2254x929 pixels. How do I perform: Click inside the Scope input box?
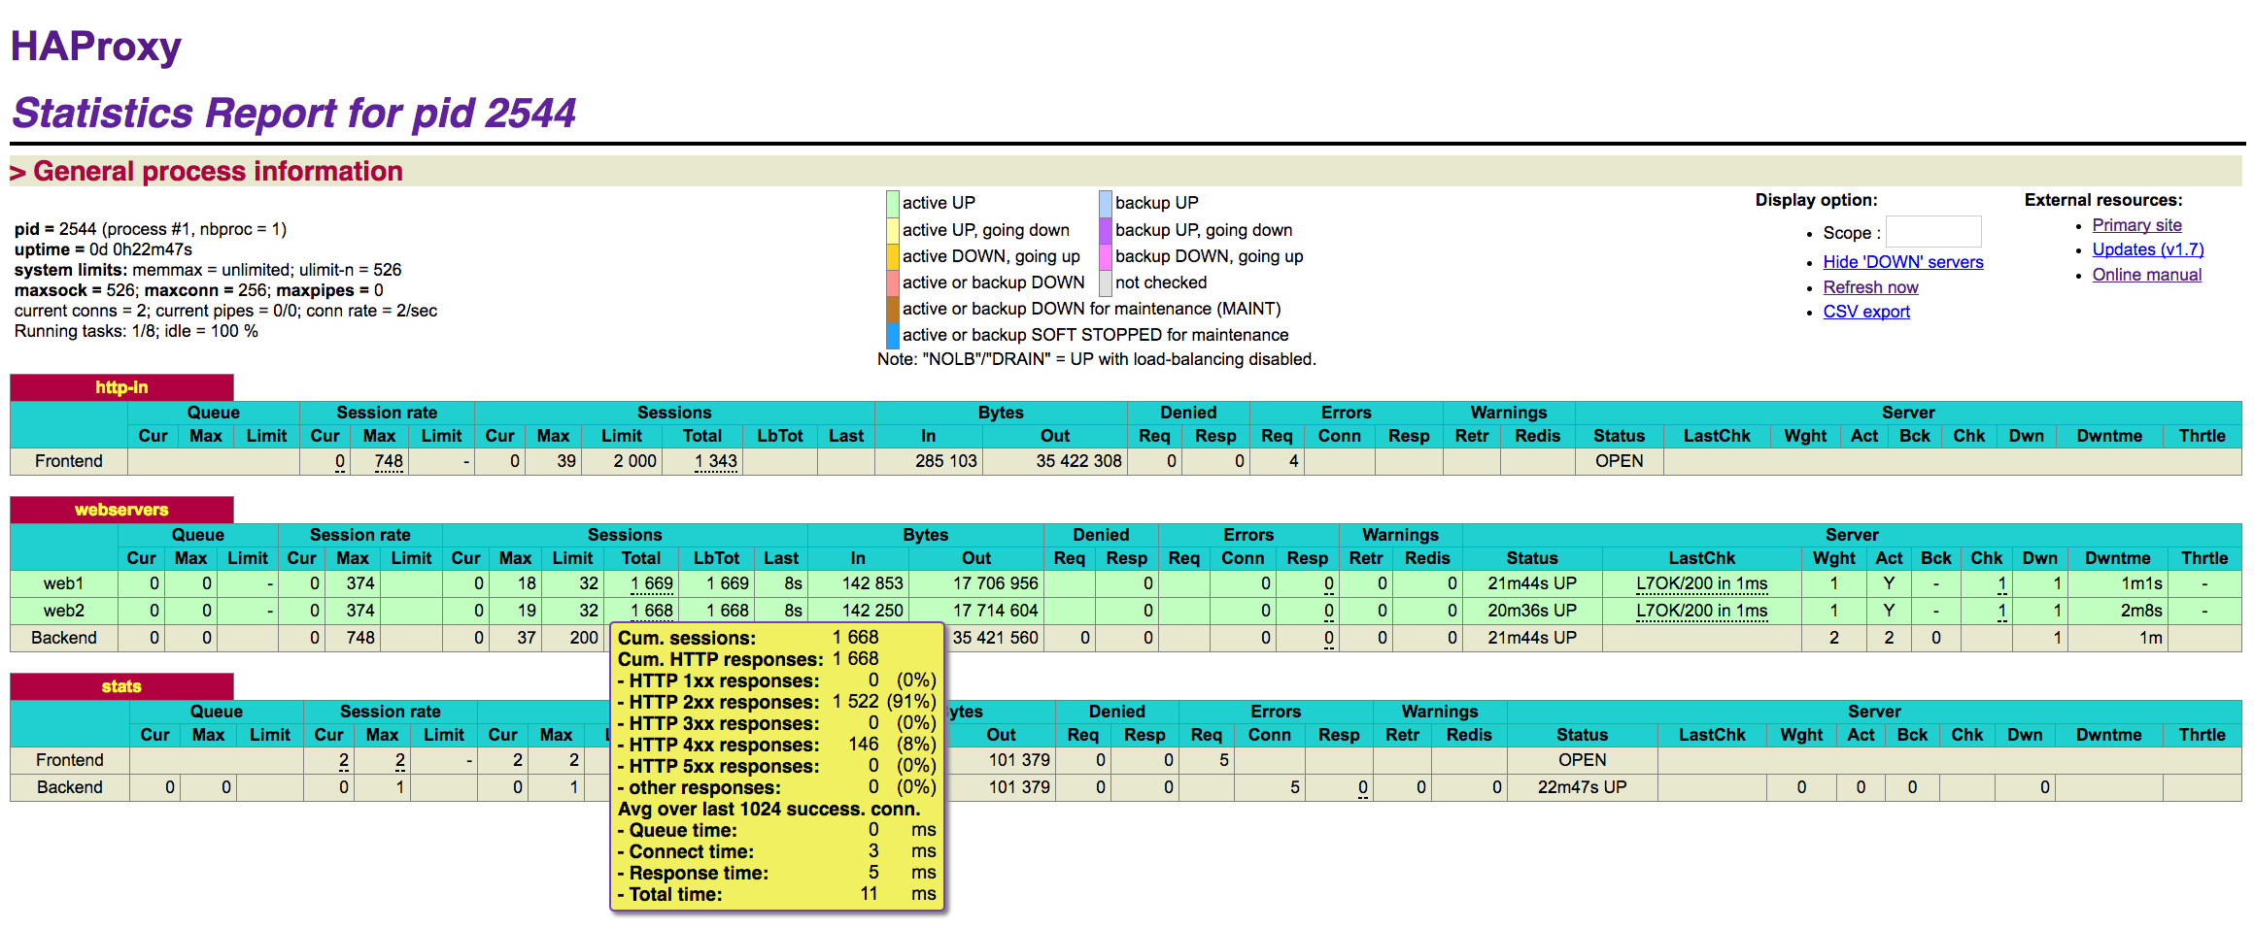point(1933,231)
